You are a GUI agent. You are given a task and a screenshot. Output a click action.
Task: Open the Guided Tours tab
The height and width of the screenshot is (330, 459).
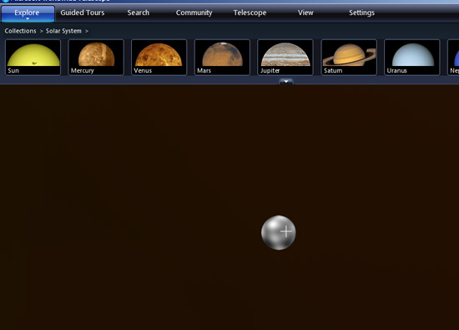click(83, 13)
